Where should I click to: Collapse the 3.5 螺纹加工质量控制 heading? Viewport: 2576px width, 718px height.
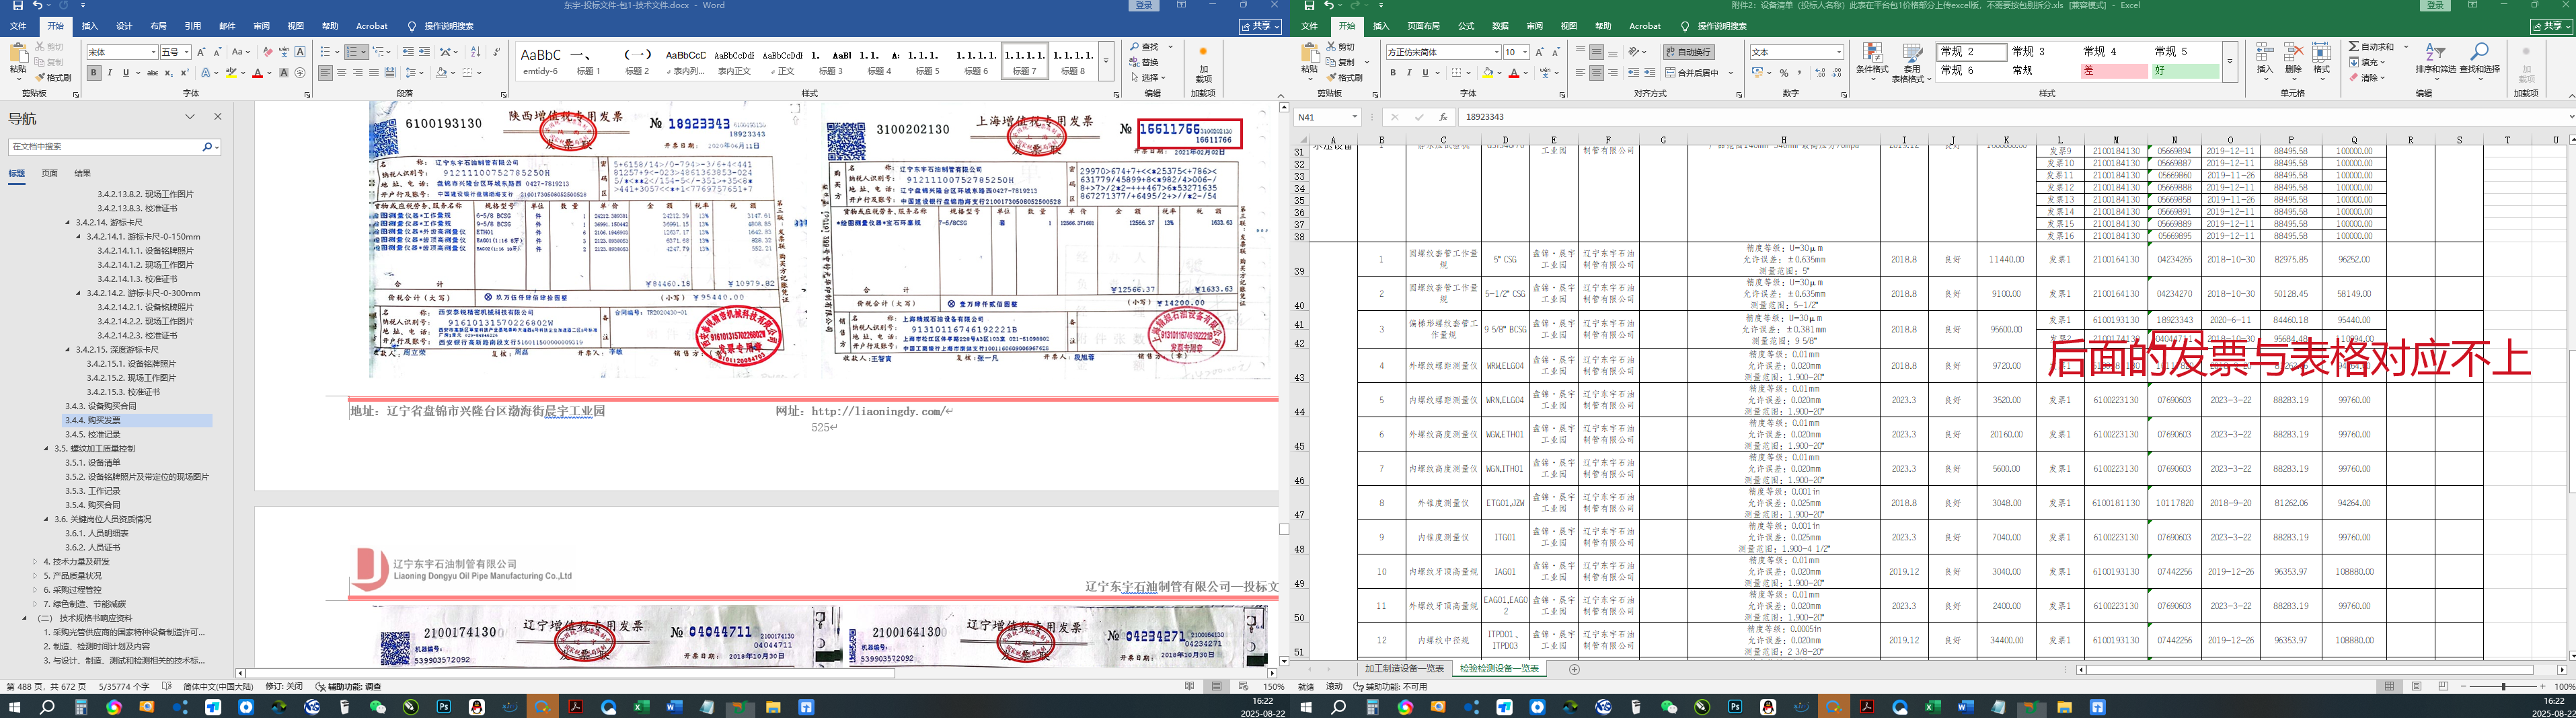click(x=46, y=449)
